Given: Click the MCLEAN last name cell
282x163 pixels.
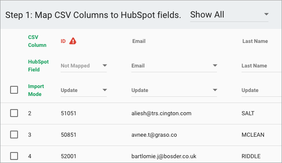Looking at the screenshot, I should tap(253, 135).
